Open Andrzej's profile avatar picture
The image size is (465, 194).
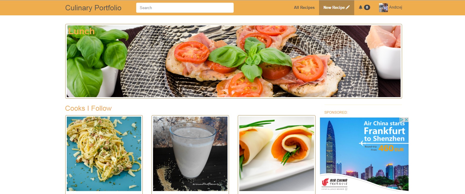(x=383, y=8)
